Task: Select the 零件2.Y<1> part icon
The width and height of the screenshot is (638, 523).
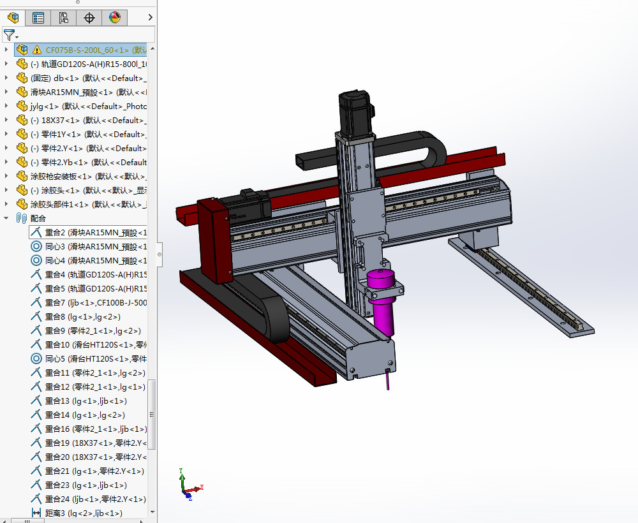Action: coord(22,148)
